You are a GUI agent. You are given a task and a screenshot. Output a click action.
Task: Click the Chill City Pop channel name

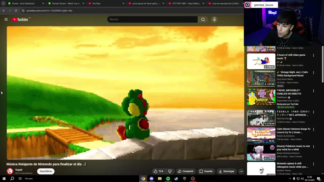point(283,119)
